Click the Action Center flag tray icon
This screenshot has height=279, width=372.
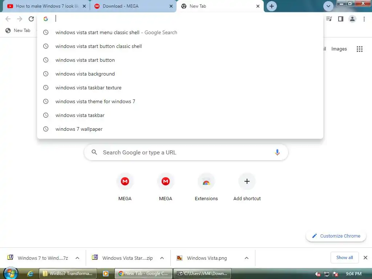[335, 274]
